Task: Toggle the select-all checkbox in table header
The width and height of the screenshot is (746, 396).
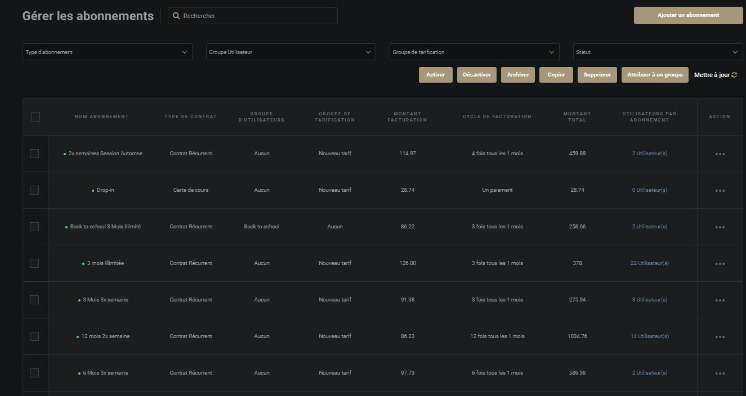Action: 35,117
